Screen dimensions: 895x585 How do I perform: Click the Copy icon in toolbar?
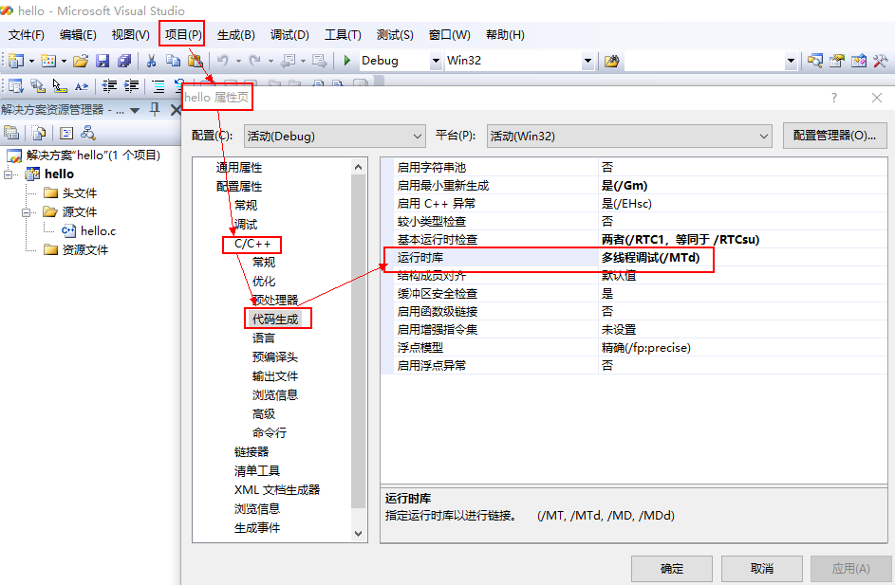click(x=173, y=61)
